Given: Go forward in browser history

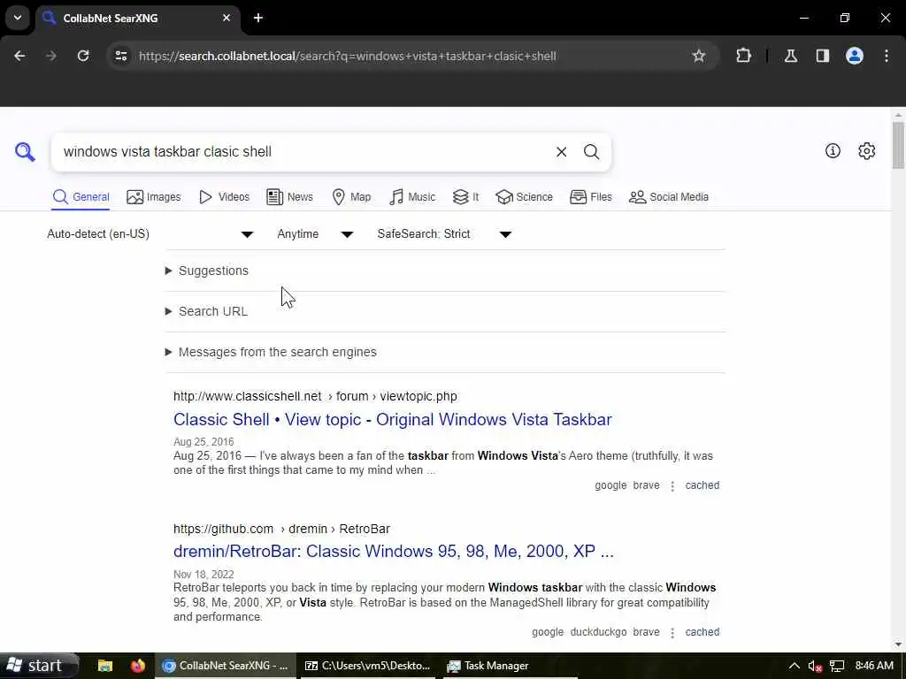Looking at the screenshot, I should tap(51, 56).
